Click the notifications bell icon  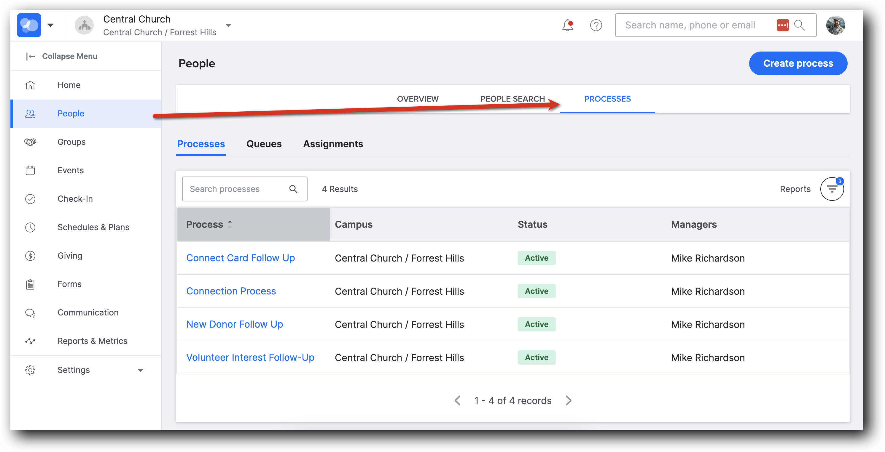click(567, 25)
